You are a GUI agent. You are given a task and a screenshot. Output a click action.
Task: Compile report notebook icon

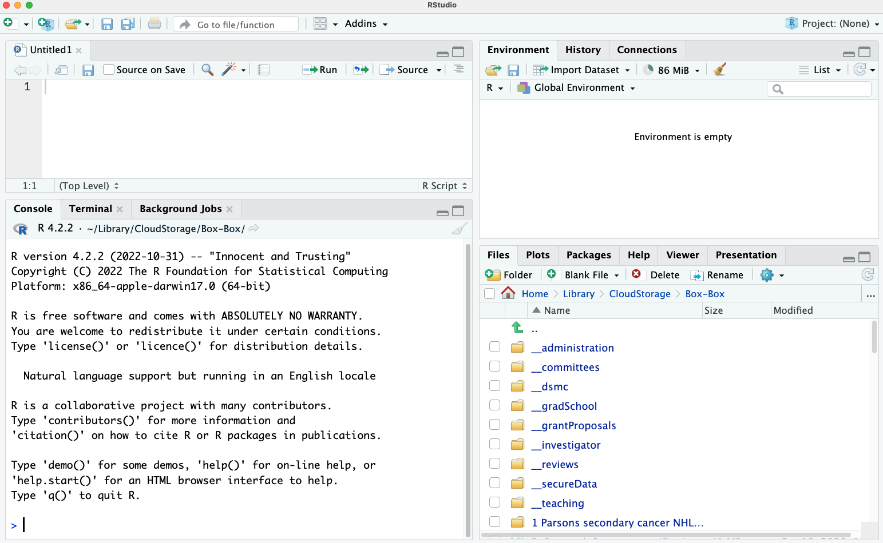point(263,70)
